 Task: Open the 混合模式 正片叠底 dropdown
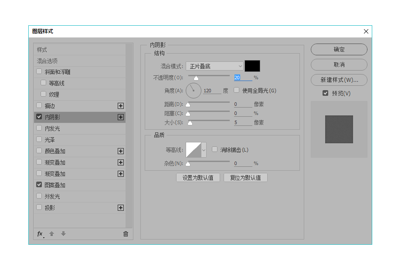tap(214, 66)
